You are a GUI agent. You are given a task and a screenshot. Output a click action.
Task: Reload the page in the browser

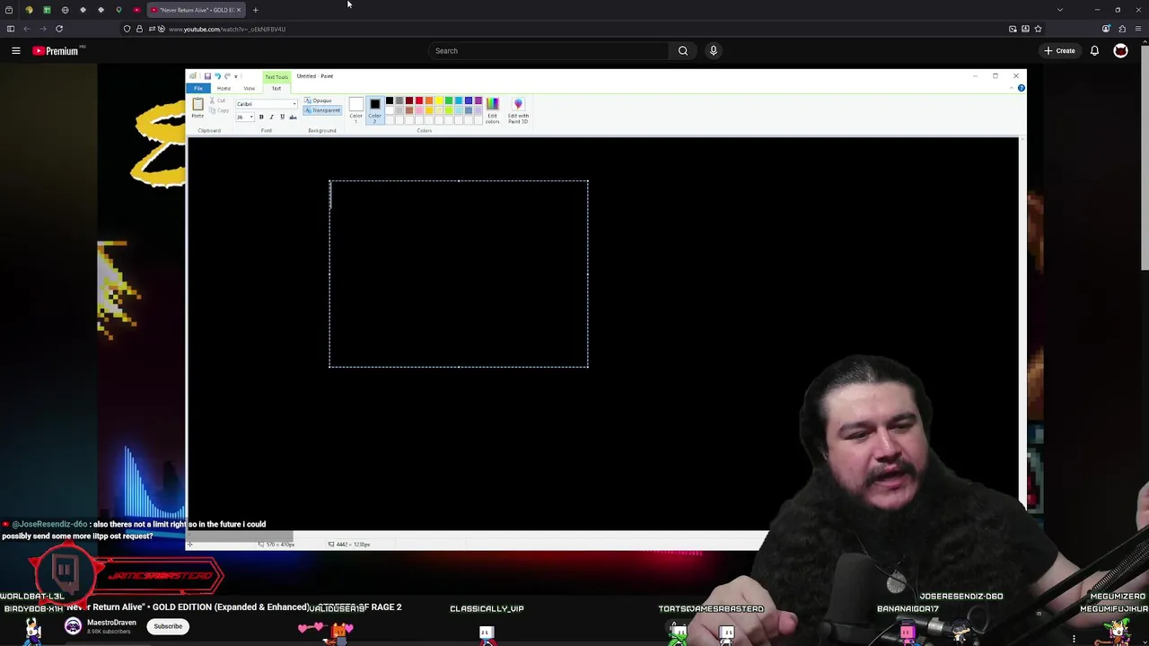[59, 29]
